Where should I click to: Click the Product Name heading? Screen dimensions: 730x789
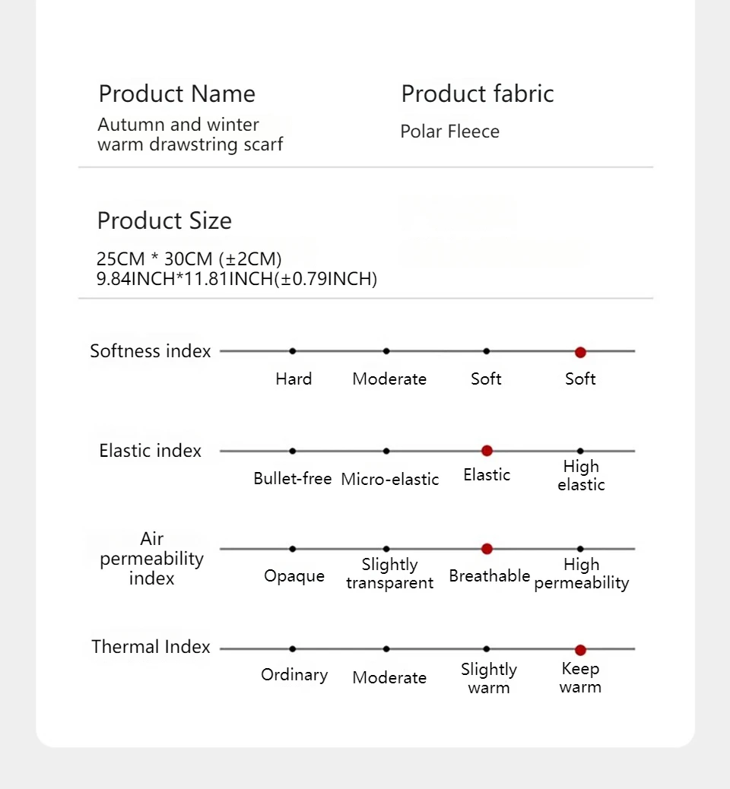click(177, 94)
